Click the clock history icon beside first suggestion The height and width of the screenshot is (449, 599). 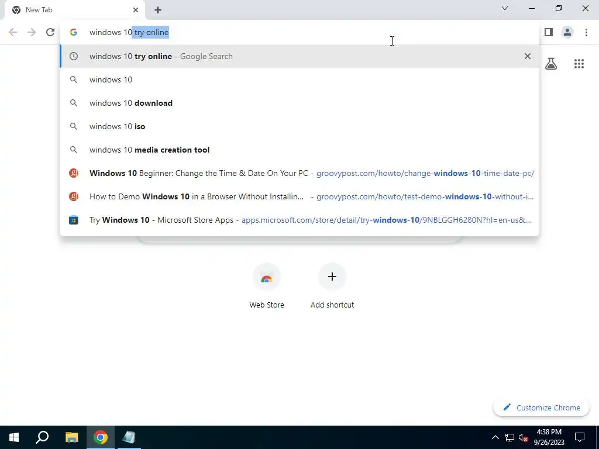pyautogui.click(x=74, y=56)
